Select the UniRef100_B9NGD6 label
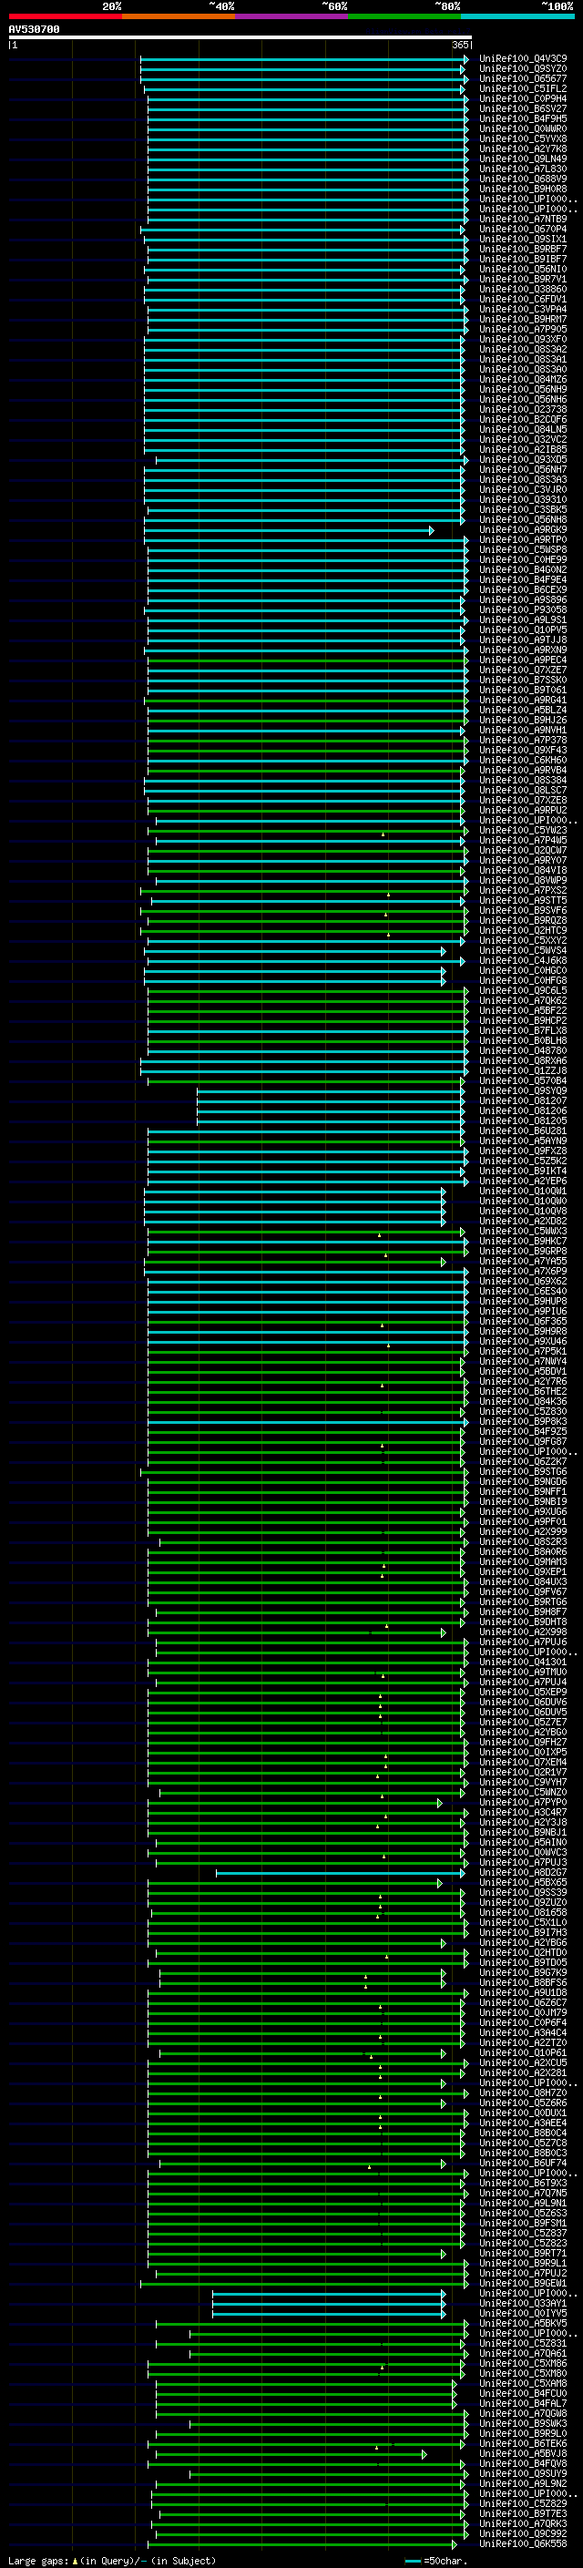This screenshot has width=583, height=2568. (522, 1481)
